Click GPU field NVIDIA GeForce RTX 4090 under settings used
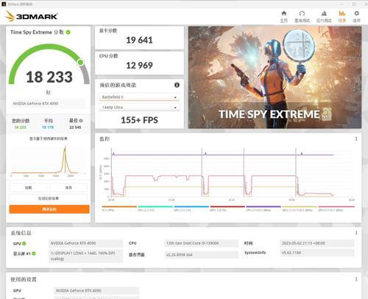This screenshot has width=368, height=299. coord(96,291)
